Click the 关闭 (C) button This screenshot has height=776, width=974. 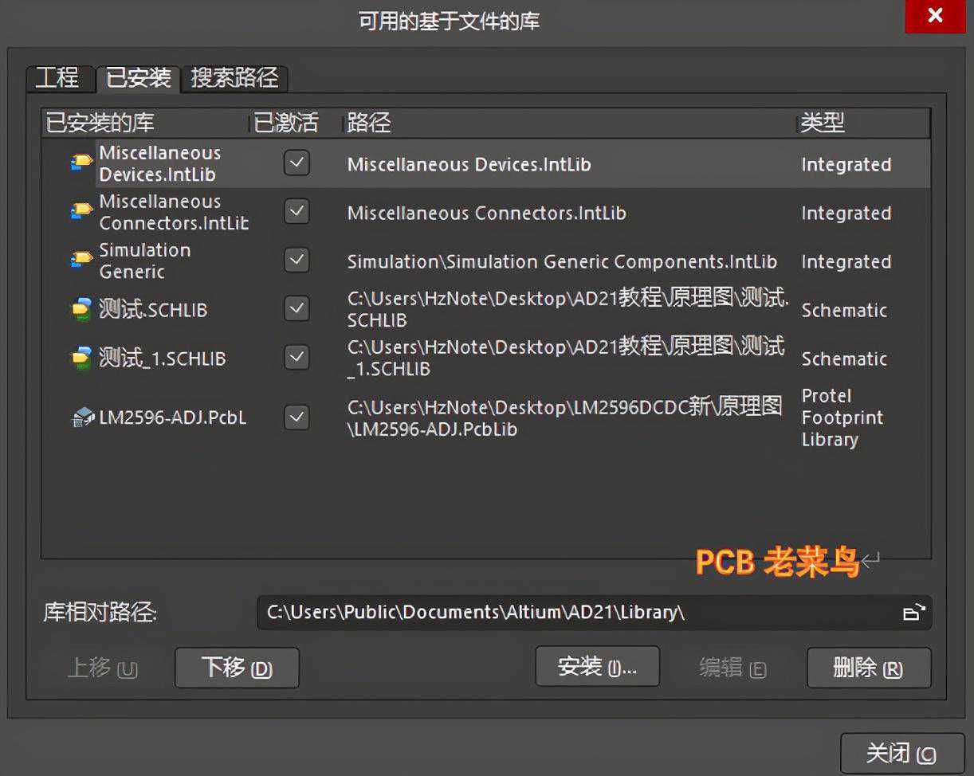901,753
